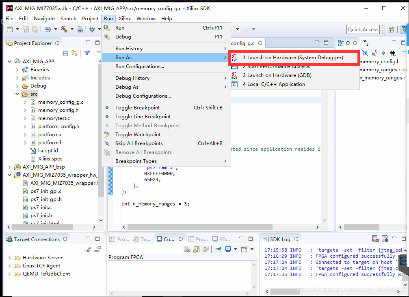Click the new toolbar icon at far left
This screenshot has height=297, width=409.
click(x=10, y=29)
